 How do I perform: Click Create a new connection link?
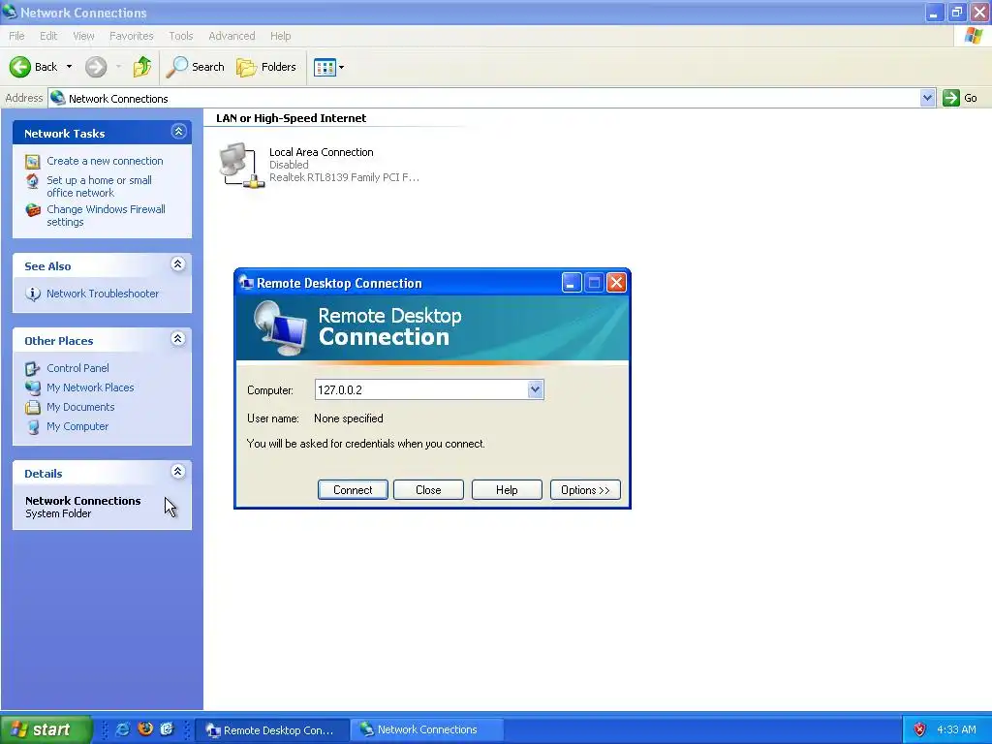click(x=105, y=161)
